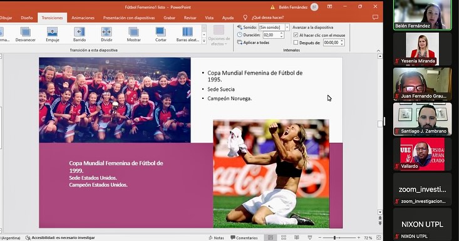
Task: Click Aplicar a todas
Action: 253,43
